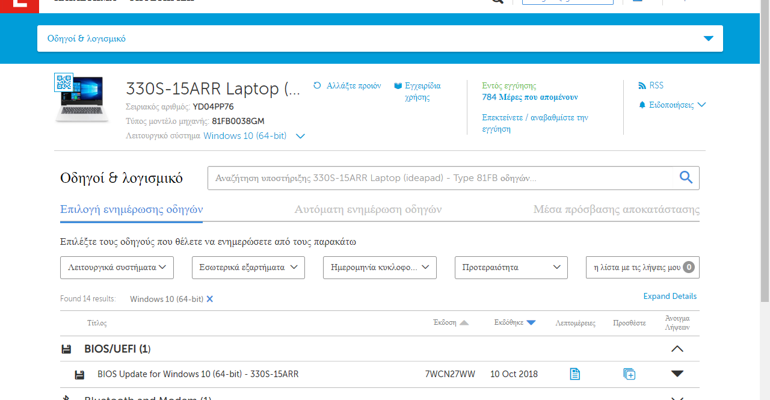The image size is (770, 400).
Task: Open Εσωτερικά εξαρτήματα filter dropdown
Action: pyautogui.click(x=248, y=268)
